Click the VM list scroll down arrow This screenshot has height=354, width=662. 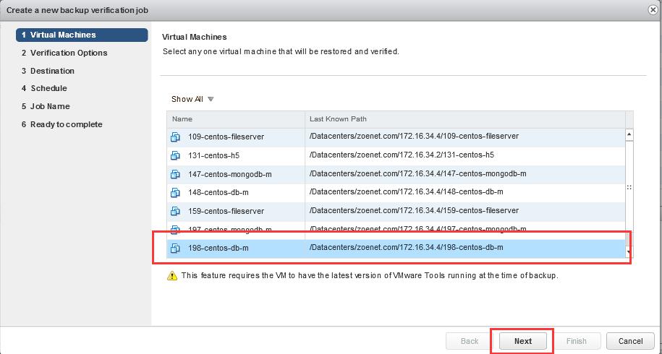(x=629, y=252)
